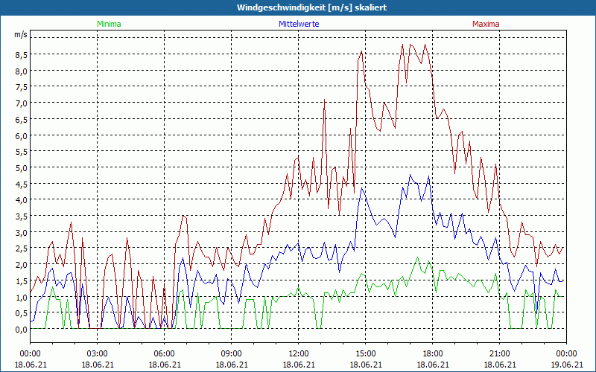
Task: Click the 06:00 time axis label
Action: click(x=164, y=354)
